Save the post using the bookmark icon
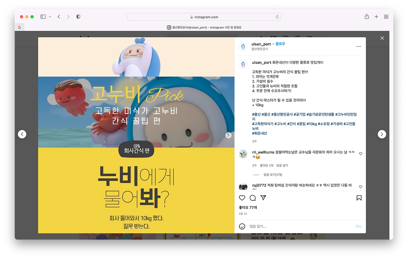Image resolution: width=408 pixels, height=259 pixels. coord(359,198)
